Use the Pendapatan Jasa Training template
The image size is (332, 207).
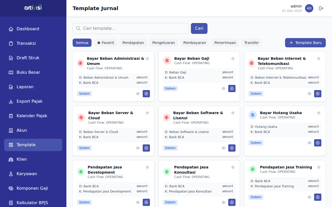pos(317,197)
